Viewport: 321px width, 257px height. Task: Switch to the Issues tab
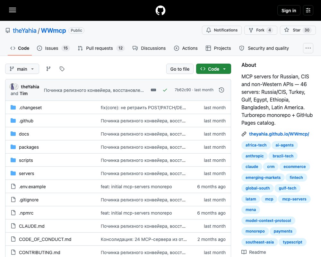[53, 48]
